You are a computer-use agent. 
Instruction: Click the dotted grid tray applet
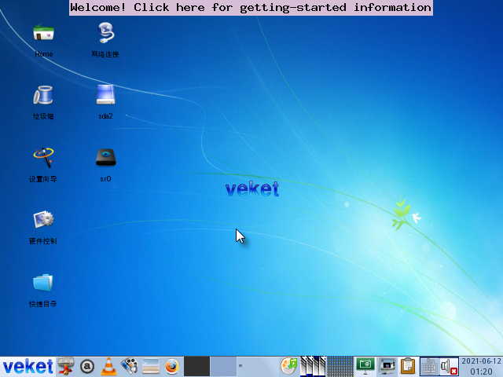point(340,367)
